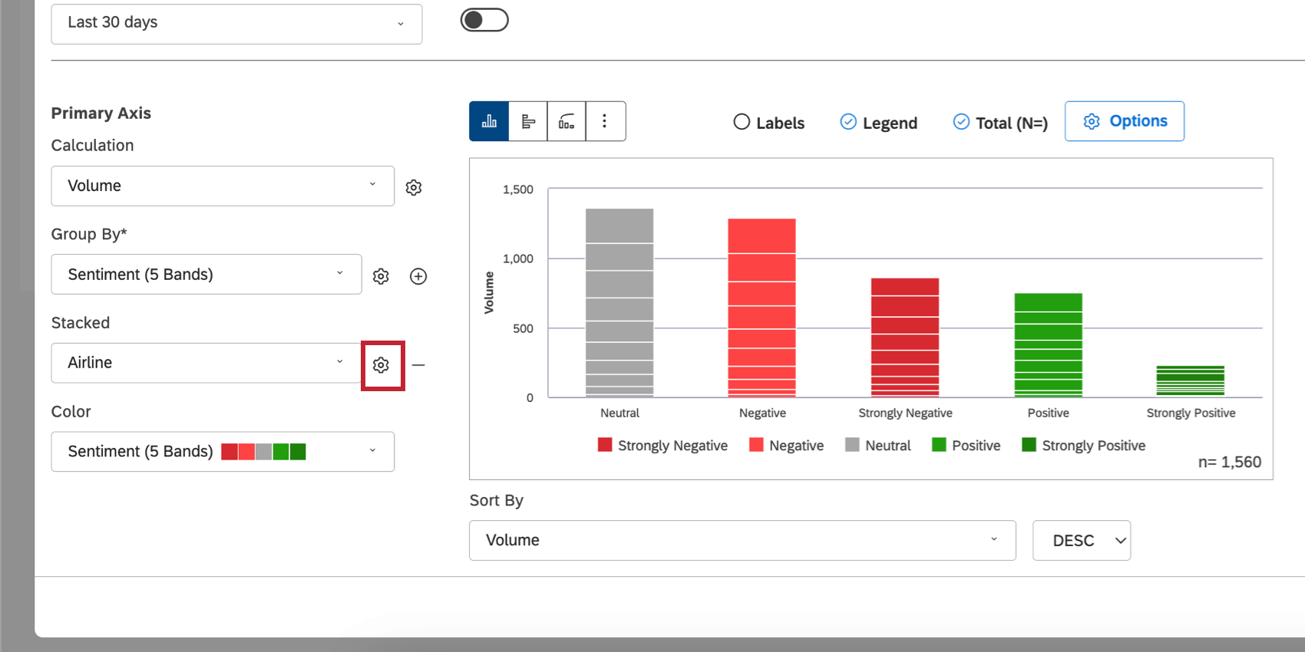Select the Pareto chart type icon

567,121
